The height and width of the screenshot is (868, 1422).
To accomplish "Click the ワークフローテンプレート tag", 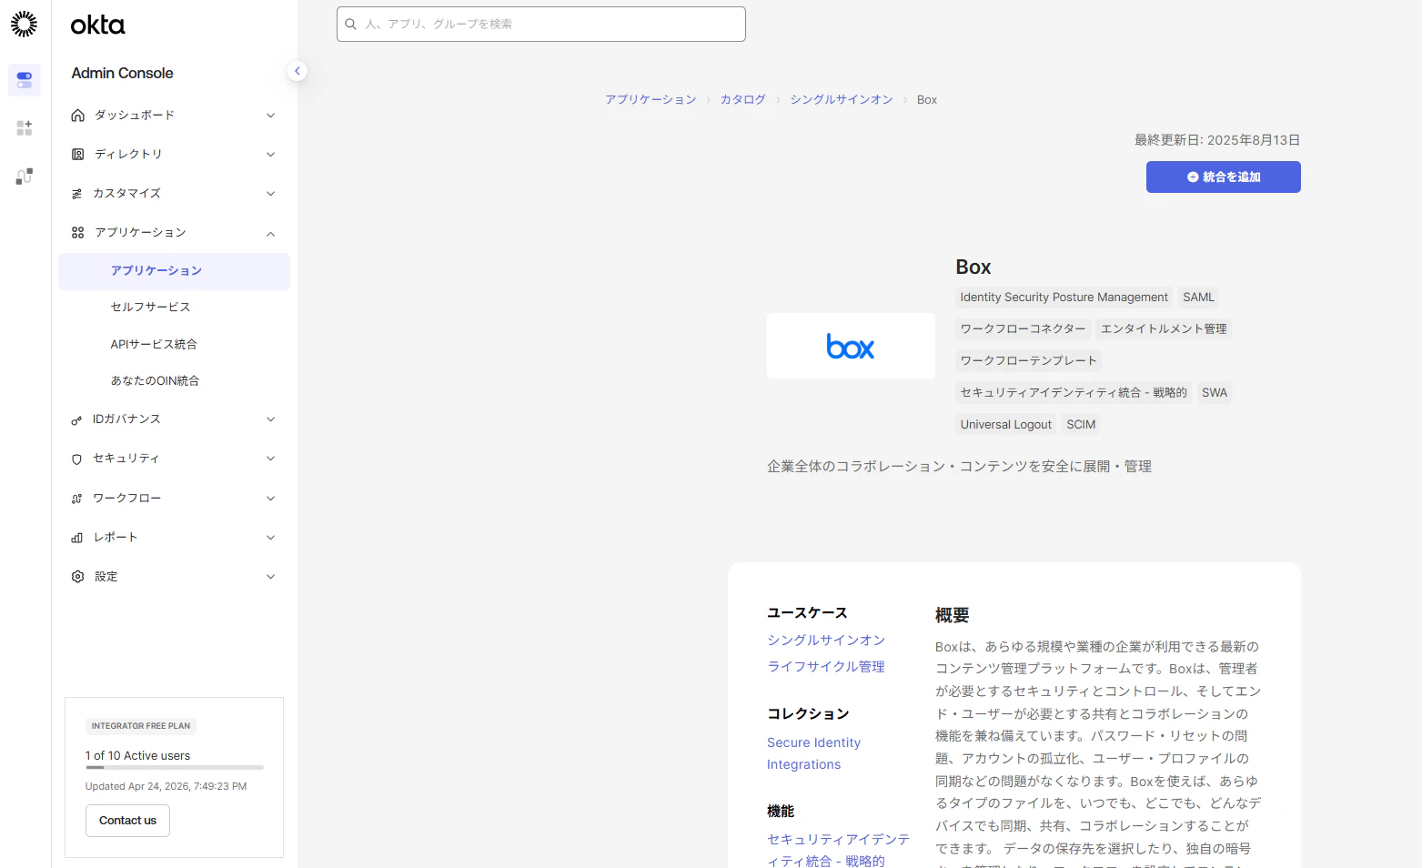I will (x=1029, y=361).
